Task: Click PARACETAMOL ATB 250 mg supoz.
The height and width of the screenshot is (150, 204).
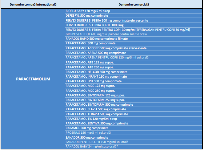Action: point(134,67)
